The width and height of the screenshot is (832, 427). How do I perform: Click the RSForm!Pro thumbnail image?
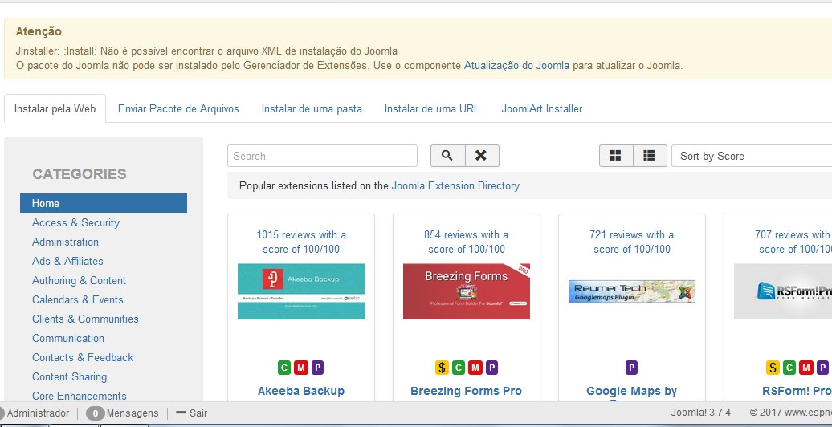pos(783,291)
